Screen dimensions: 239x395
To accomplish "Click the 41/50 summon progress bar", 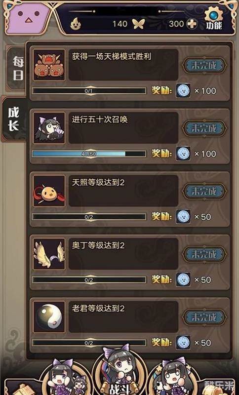I will [x=89, y=154].
